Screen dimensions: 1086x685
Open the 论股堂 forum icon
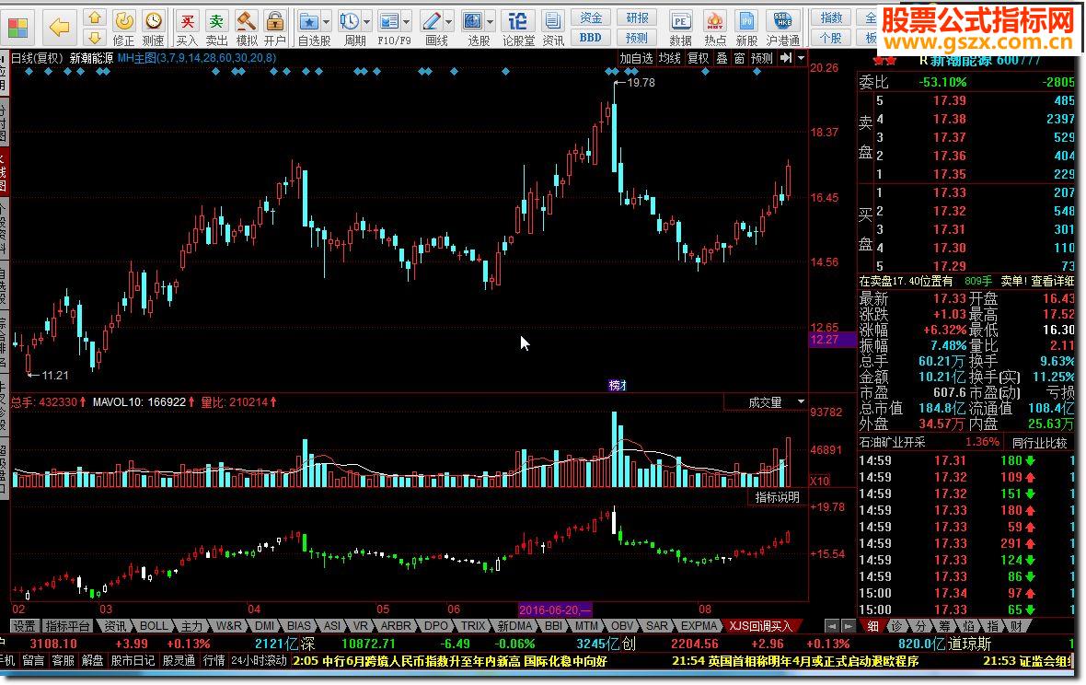[518, 26]
